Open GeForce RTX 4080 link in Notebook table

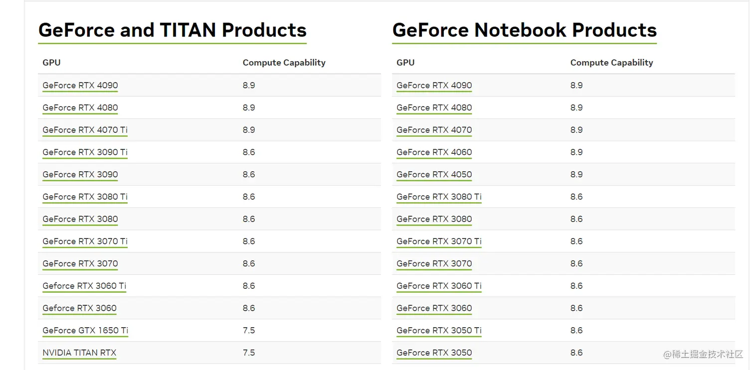[x=434, y=108]
